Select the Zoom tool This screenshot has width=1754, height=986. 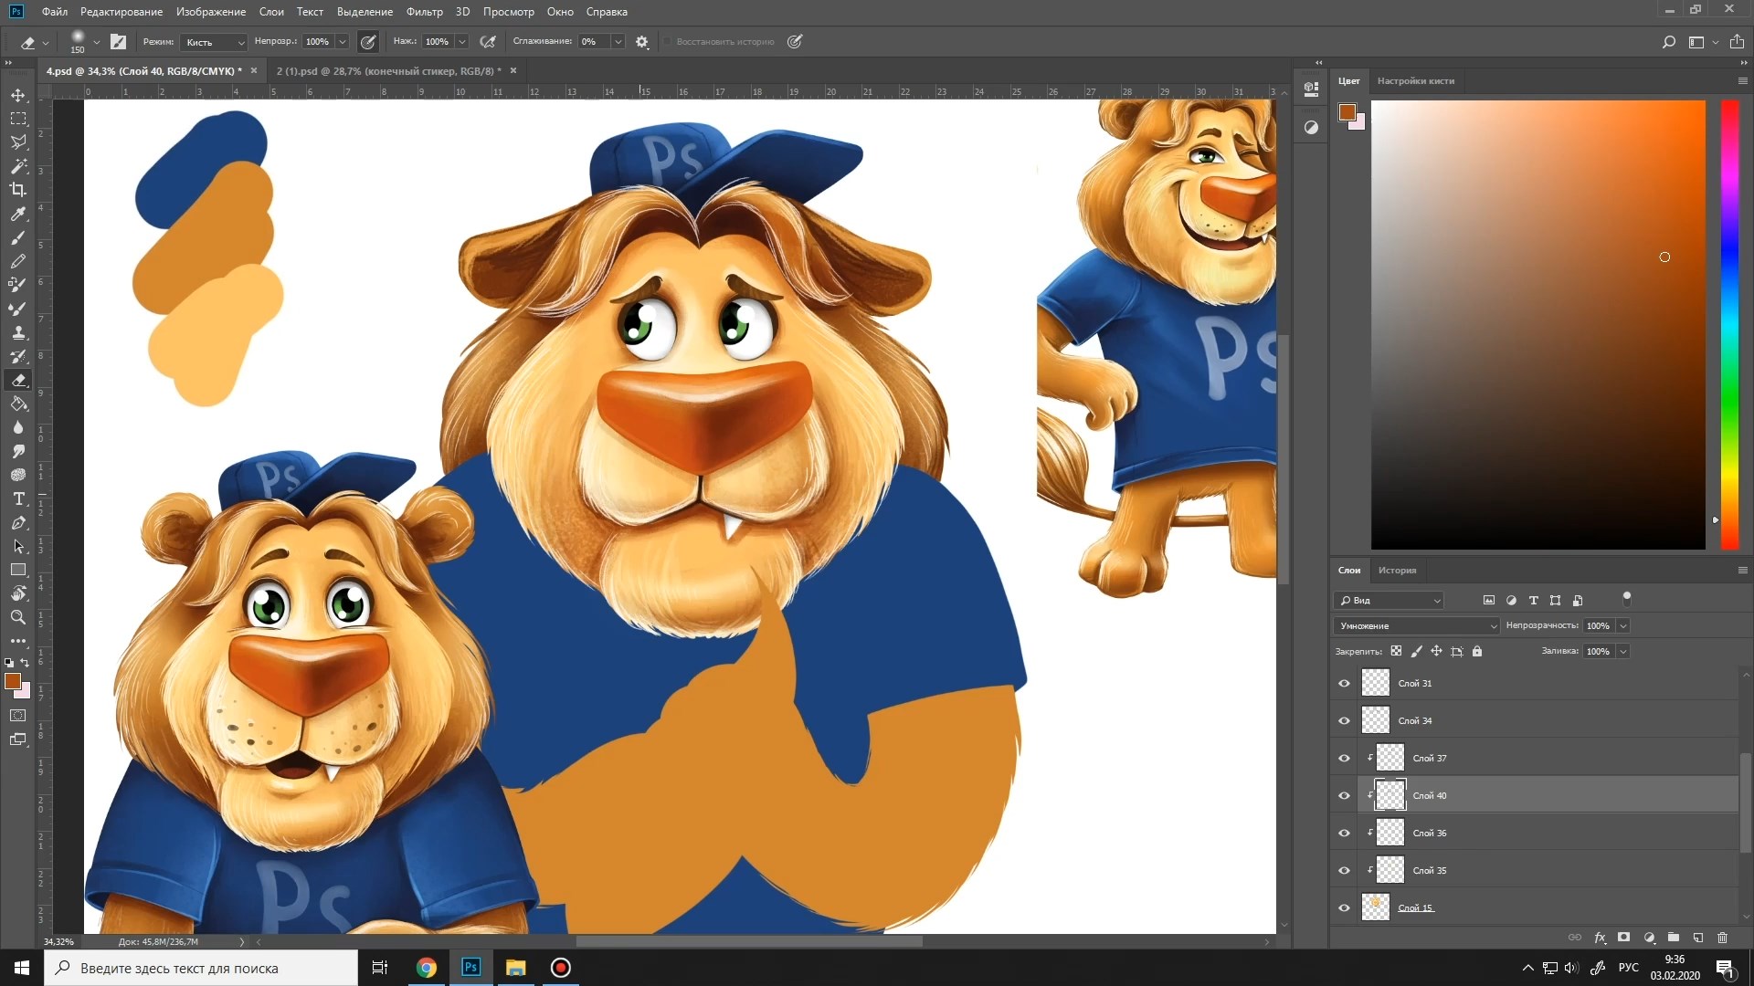18,617
